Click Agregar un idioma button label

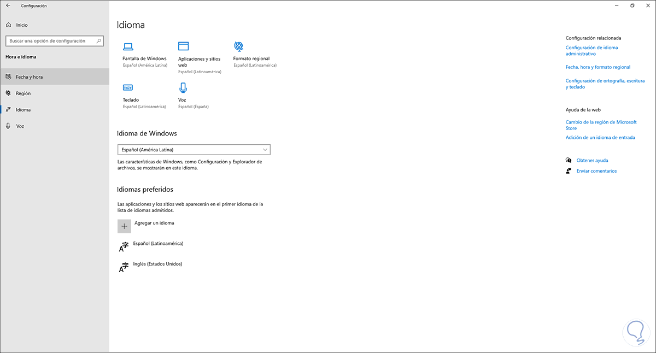click(x=154, y=223)
